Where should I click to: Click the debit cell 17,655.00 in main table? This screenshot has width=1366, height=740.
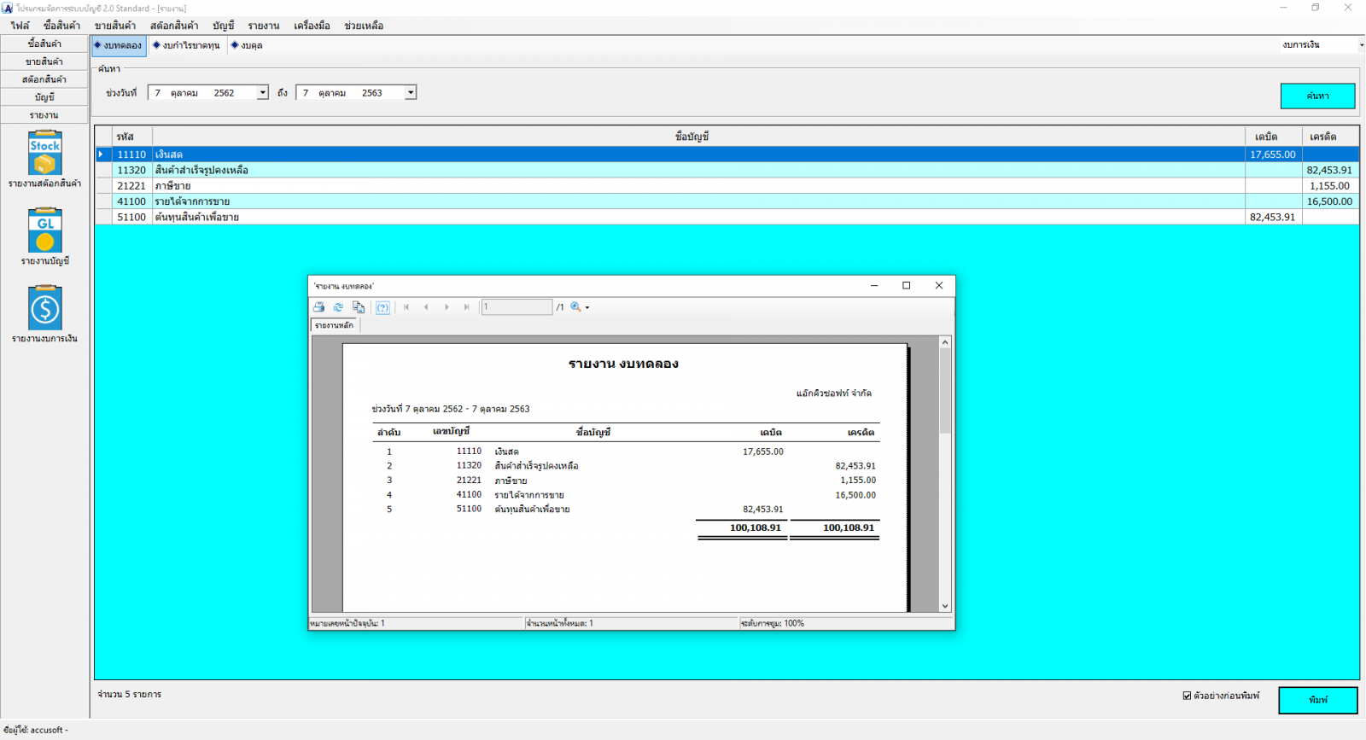click(x=1274, y=154)
